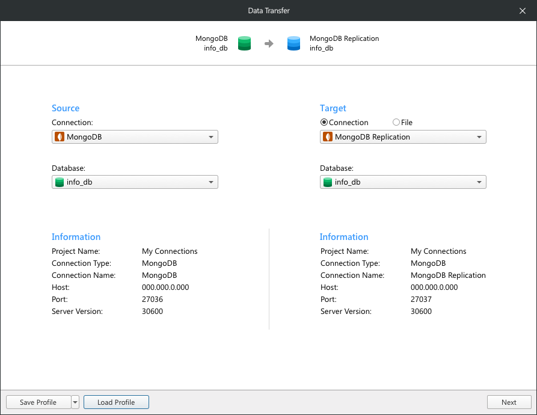Viewport: 537px width, 415px height.
Task: Click the Save Profile button
Action: pyautogui.click(x=38, y=402)
